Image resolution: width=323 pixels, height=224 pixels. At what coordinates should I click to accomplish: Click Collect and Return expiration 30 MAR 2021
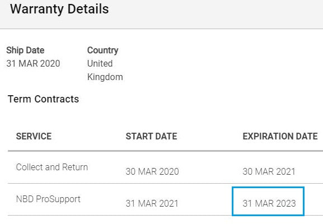[x=269, y=171]
